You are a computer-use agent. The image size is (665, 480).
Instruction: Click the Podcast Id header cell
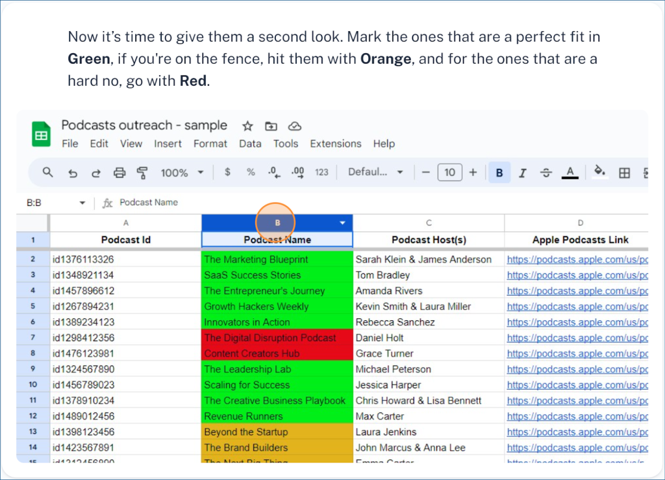click(x=126, y=240)
